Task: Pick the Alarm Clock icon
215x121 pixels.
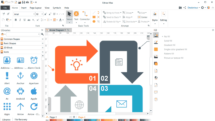Action: (34, 60)
